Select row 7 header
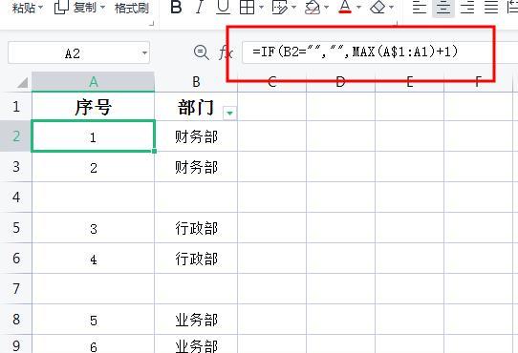This screenshot has height=353, width=518. coord(16,289)
